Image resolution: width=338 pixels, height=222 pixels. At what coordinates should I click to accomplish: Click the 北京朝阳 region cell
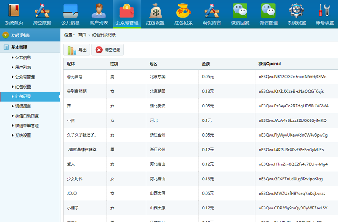point(158,91)
